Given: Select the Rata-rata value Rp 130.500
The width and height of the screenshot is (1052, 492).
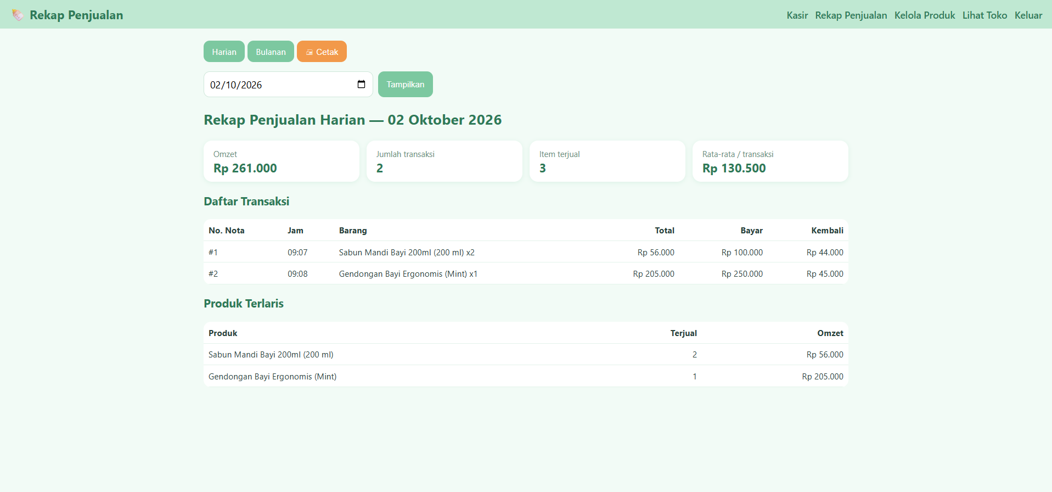Looking at the screenshot, I should pyautogui.click(x=734, y=169).
